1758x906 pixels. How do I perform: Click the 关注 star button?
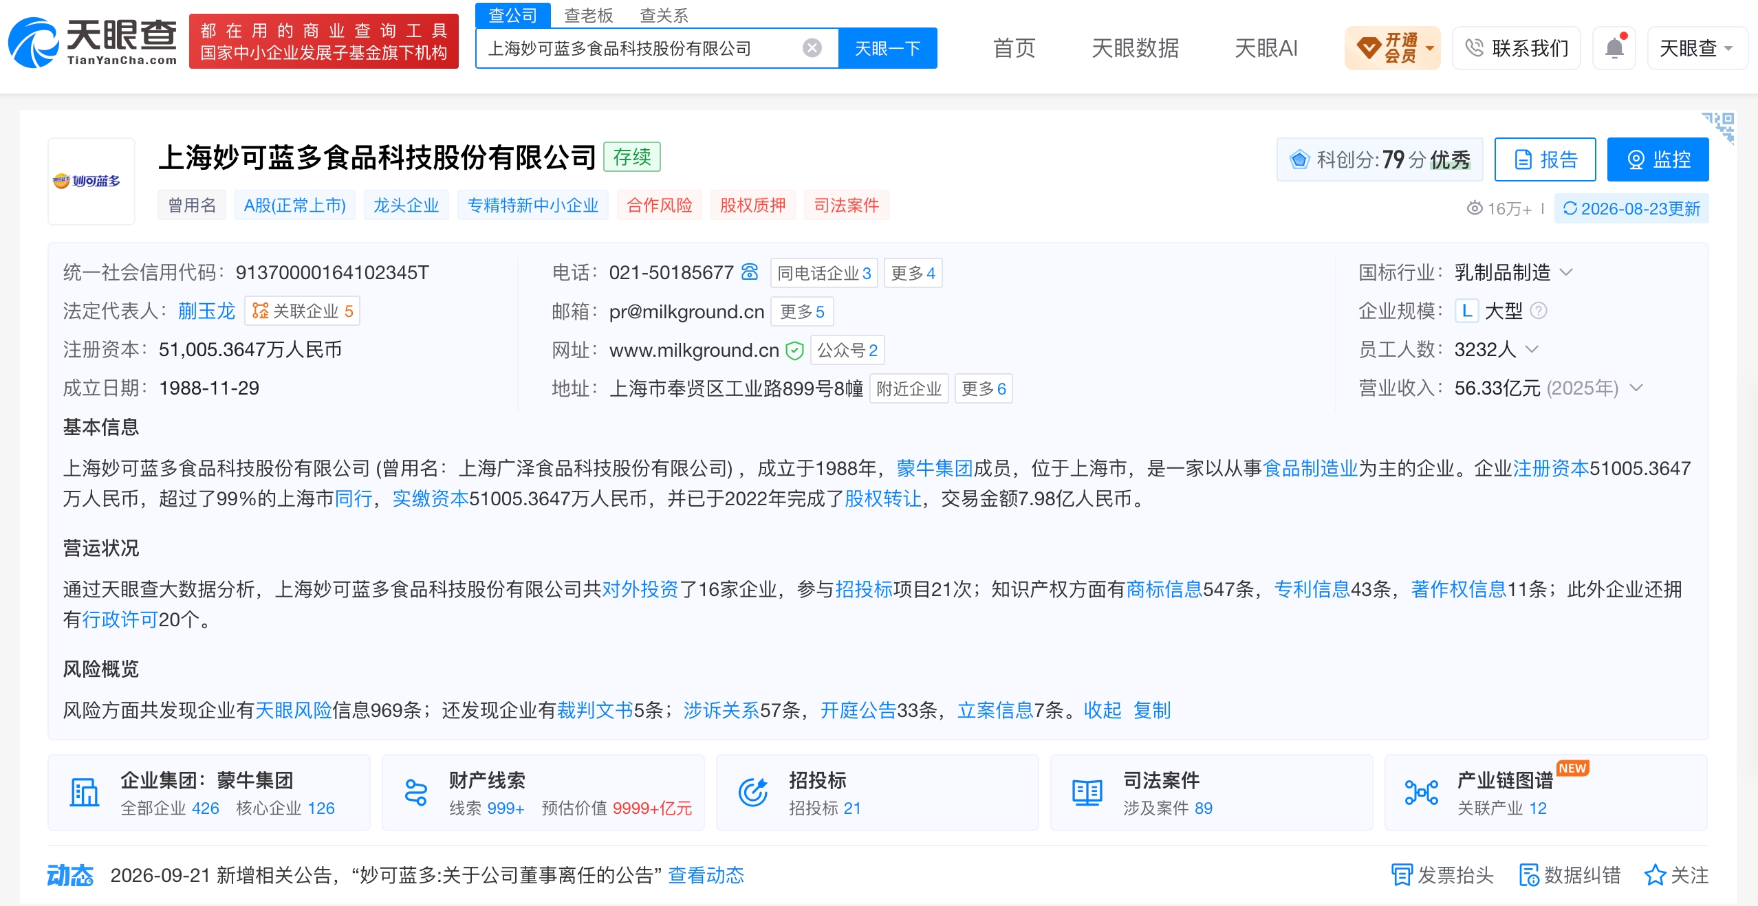point(1676,875)
